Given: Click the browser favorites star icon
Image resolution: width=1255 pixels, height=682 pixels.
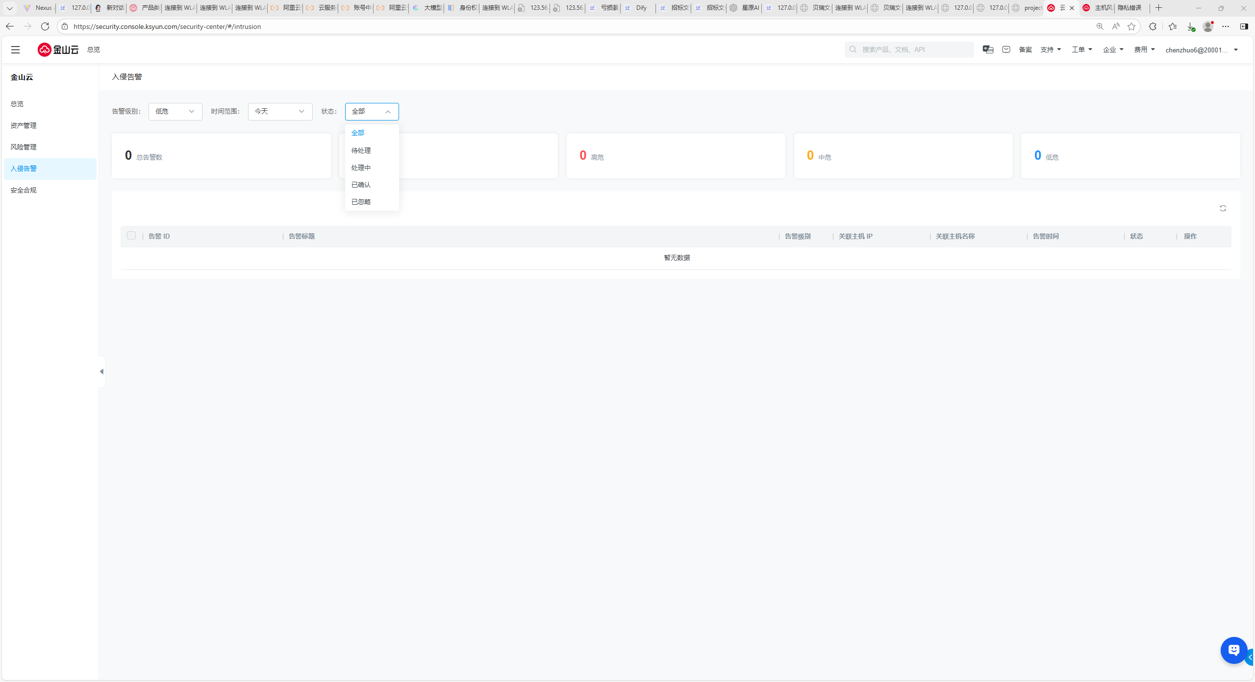Looking at the screenshot, I should click(x=1131, y=26).
